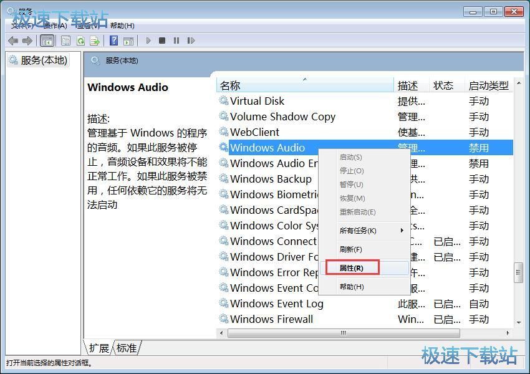Toggle the show/hide action pane toolbar icon
The width and height of the screenshot is (530, 374).
tap(128, 41)
